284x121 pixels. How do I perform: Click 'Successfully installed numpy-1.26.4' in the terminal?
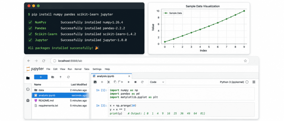pos(92,23)
